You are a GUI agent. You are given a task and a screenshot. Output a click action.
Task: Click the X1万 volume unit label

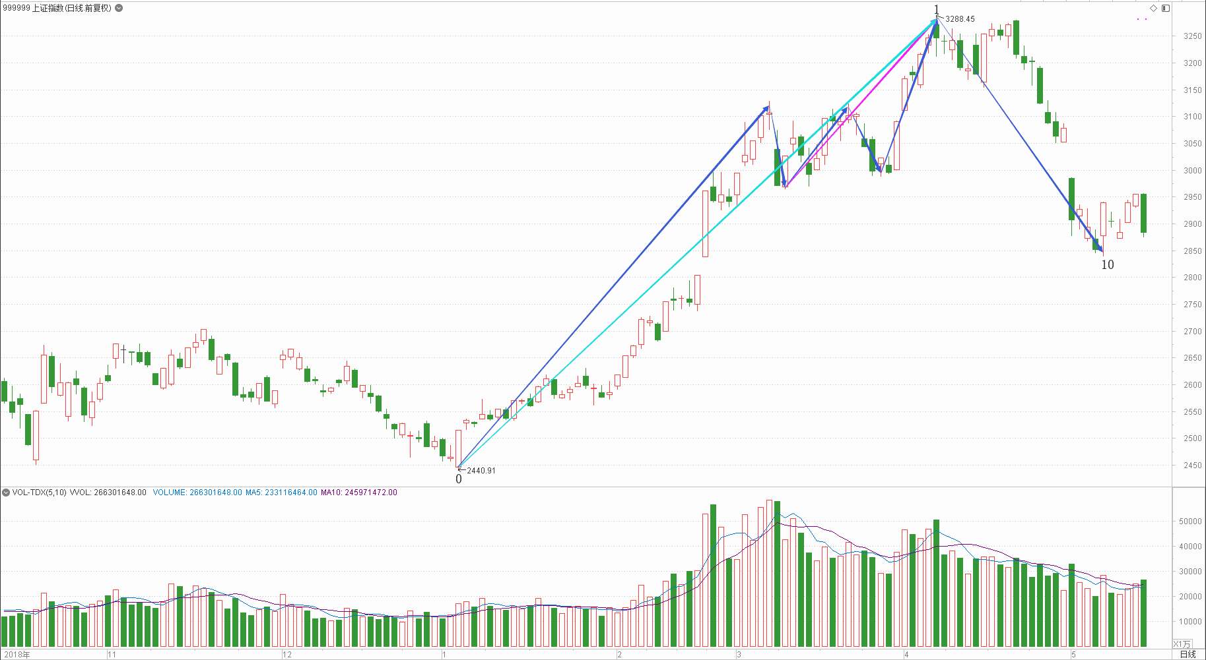point(1182,644)
